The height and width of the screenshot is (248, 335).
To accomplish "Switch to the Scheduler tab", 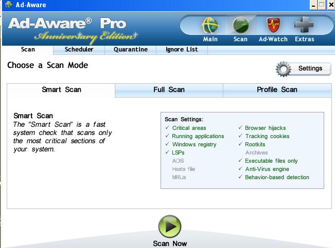I will coord(79,50).
